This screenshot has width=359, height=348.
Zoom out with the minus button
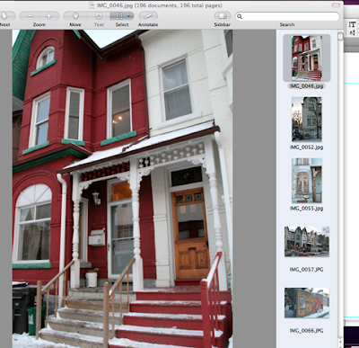30,16
